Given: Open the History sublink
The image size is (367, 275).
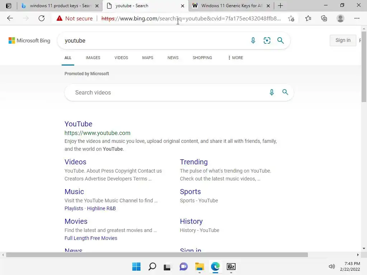Looking at the screenshot, I should tap(191, 221).
